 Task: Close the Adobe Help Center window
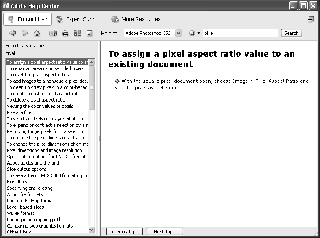(x=313, y=6)
